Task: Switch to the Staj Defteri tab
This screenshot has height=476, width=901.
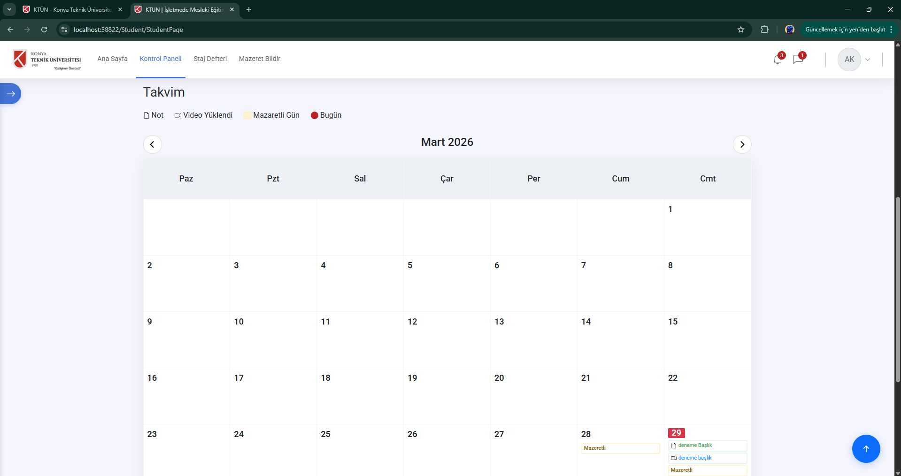Action: click(x=210, y=59)
